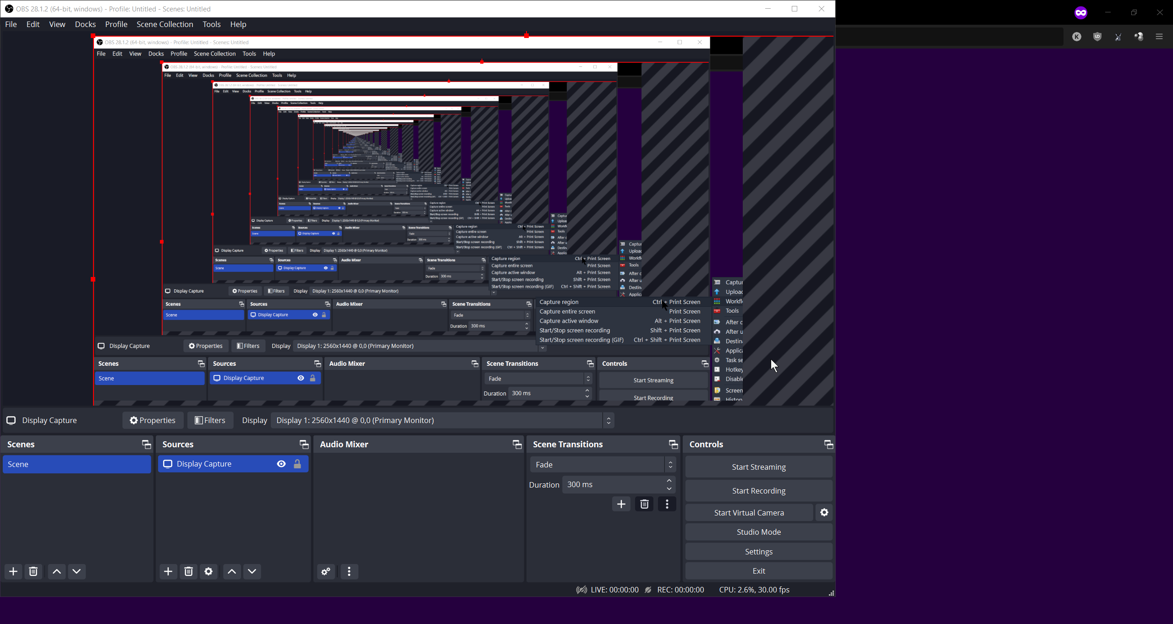Move Display Capture up with the arrow icon
The image size is (1173, 624).
coord(231,571)
